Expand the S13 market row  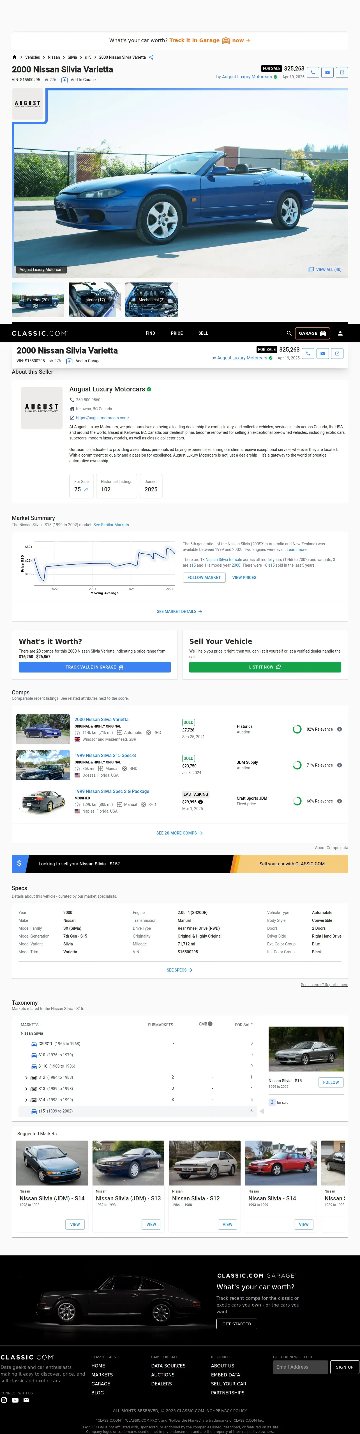point(27,1089)
